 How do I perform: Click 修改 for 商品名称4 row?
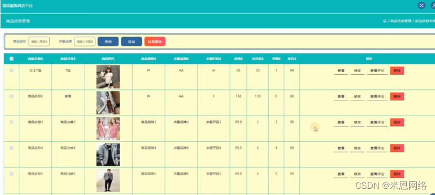(357, 148)
